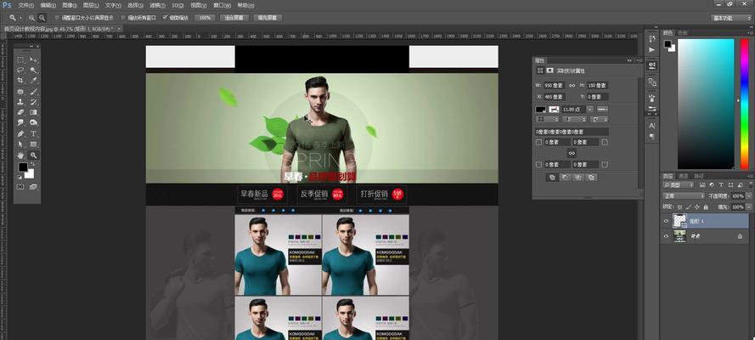Screen dimensions: 755x340
Task: Toggle link corner radius values
Action: point(572,153)
